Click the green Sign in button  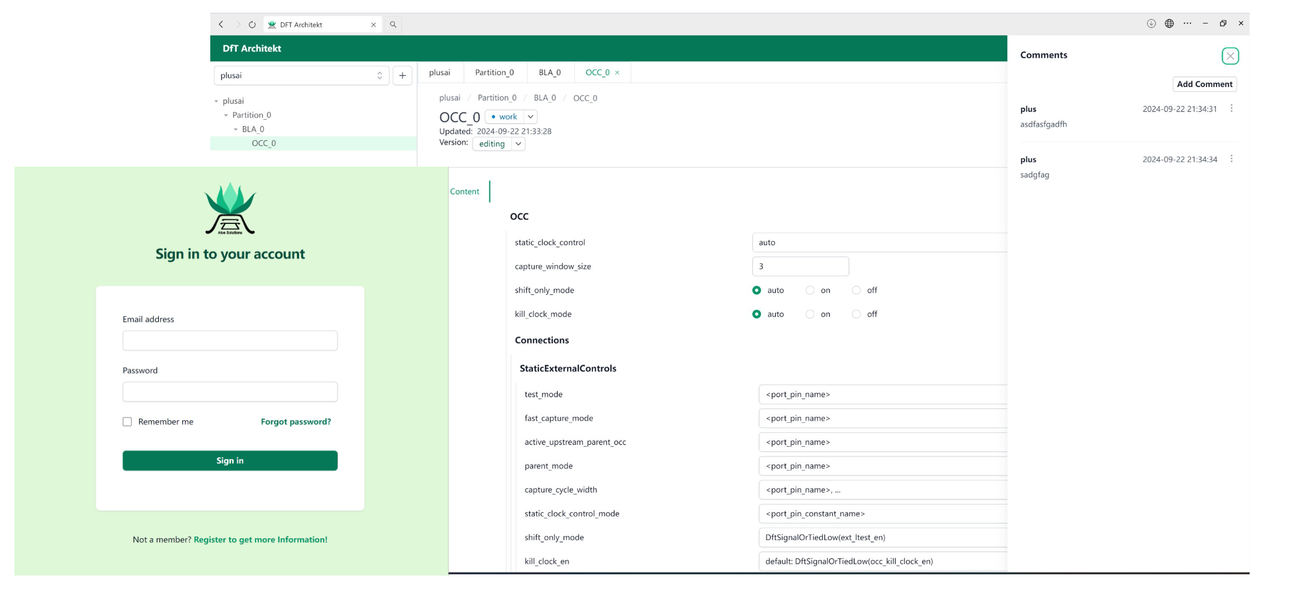coord(230,461)
